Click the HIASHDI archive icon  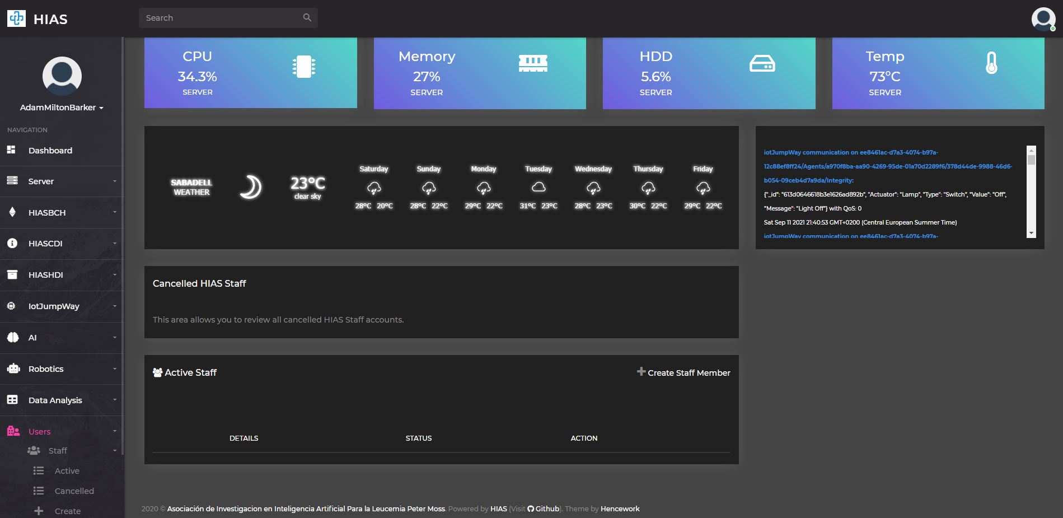click(x=12, y=274)
